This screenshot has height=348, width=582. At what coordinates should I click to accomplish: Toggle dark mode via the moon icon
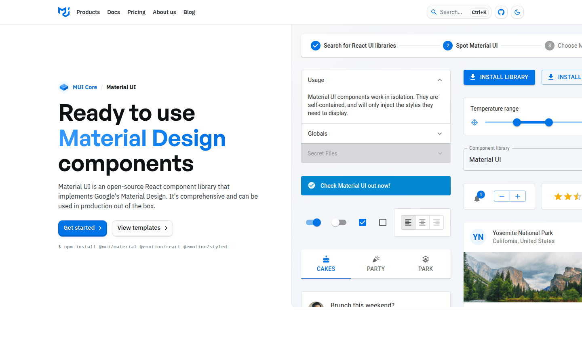[517, 12]
